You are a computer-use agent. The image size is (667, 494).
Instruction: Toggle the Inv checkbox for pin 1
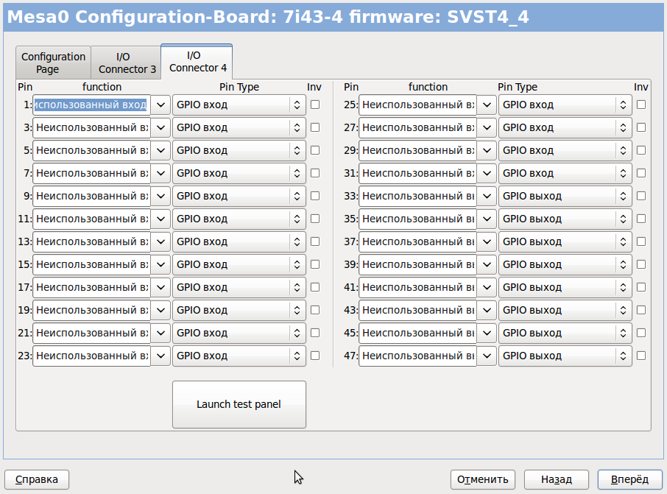(315, 105)
